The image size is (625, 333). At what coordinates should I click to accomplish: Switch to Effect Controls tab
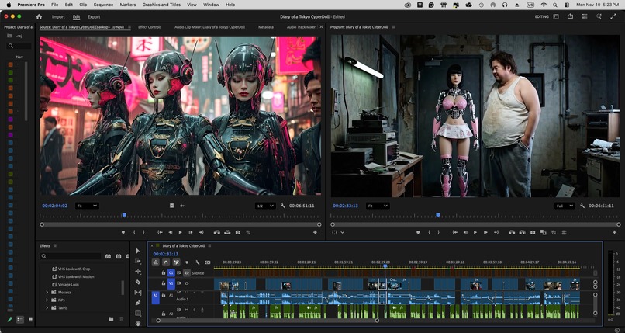click(x=150, y=27)
